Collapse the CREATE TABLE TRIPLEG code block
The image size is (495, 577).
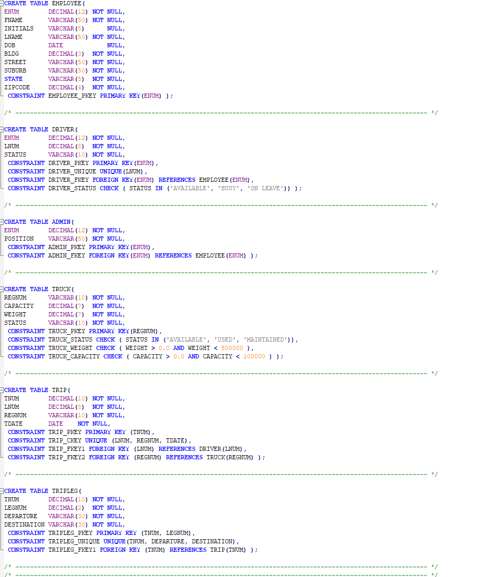2,491
